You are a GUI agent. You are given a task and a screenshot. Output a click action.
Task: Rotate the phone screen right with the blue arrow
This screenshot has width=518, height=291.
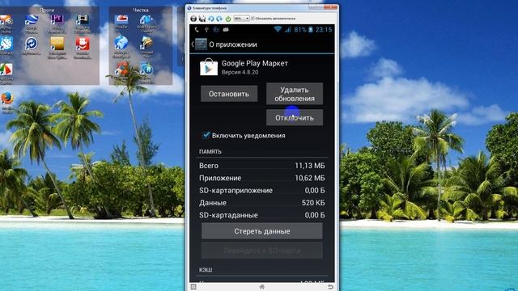point(219,19)
